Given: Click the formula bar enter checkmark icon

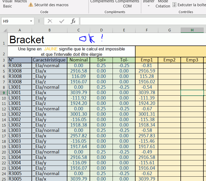Looking at the screenshot, I should (62, 21).
